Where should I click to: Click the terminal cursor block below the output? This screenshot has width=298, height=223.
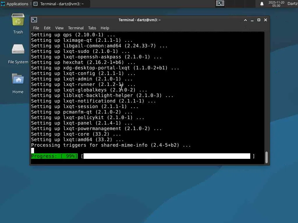(33, 150)
